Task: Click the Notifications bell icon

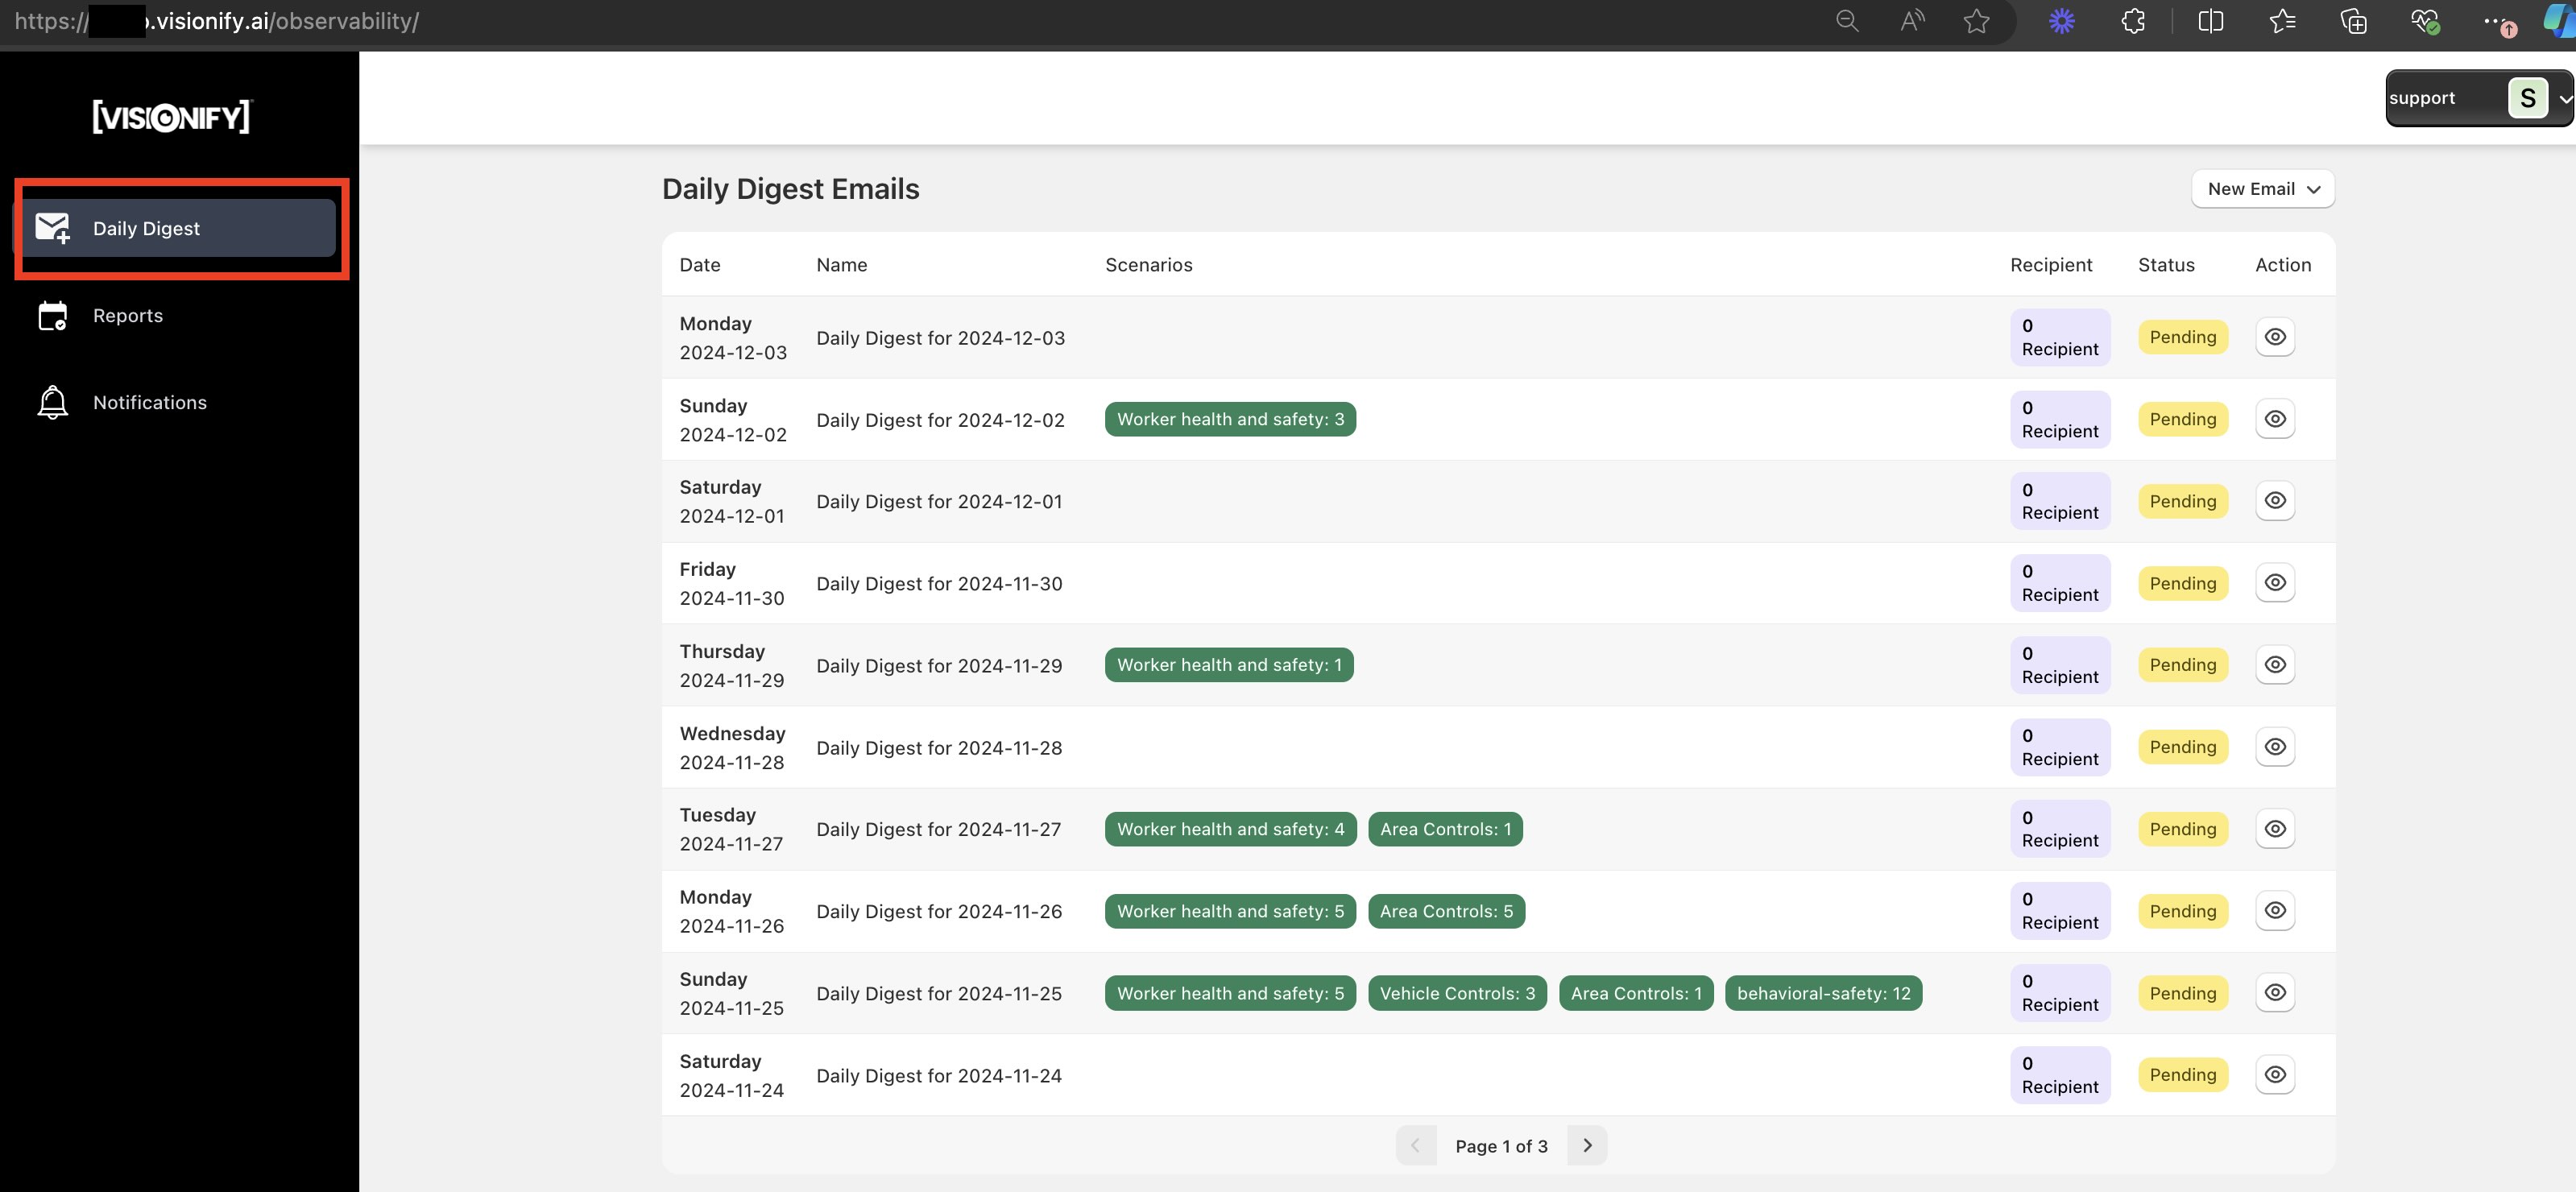Action: point(53,403)
